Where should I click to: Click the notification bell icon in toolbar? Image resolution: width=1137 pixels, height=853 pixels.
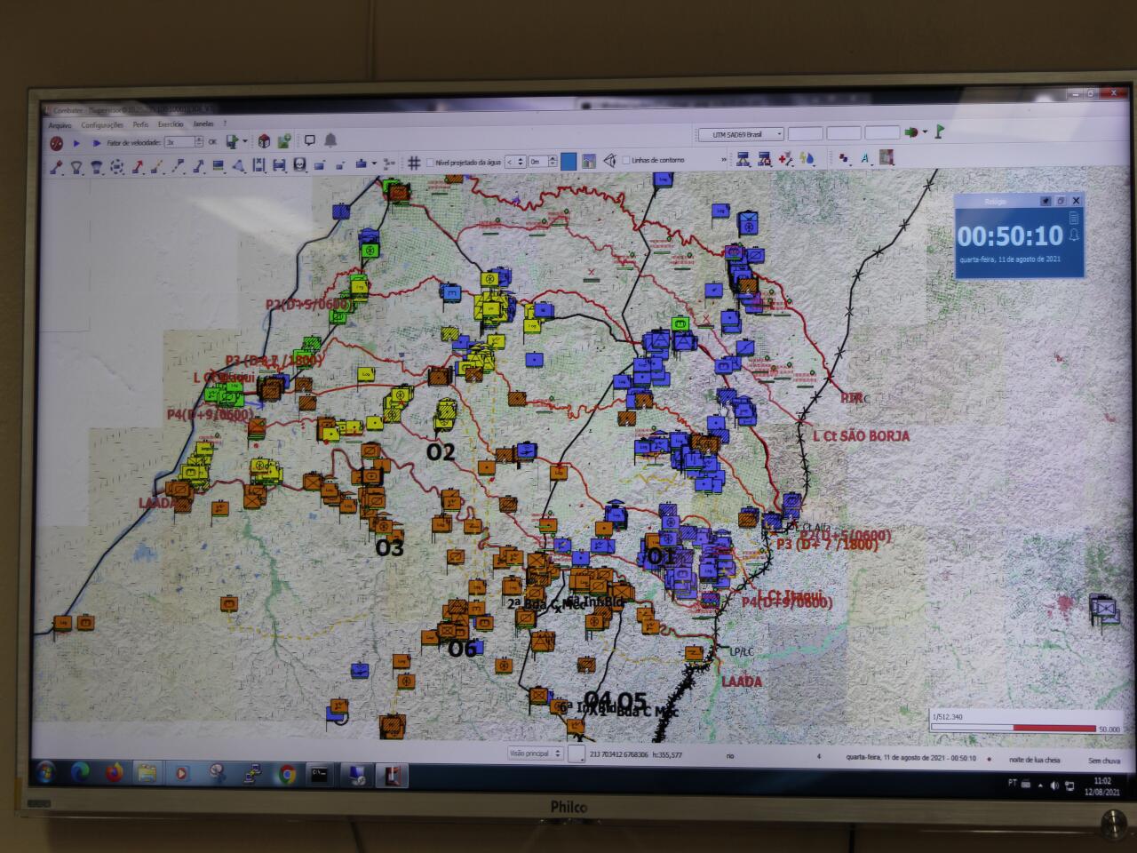(x=330, y=141)
